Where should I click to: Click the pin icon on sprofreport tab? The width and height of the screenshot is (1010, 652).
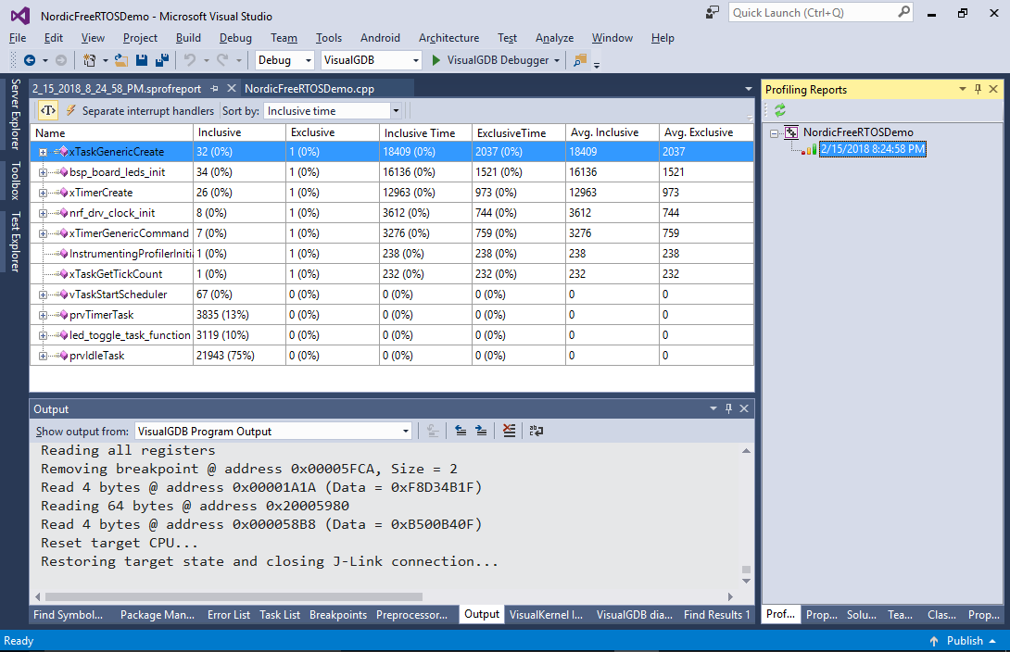click(x=214, y=88)
